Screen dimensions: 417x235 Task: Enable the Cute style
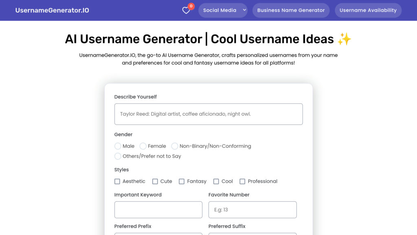(x=155, y=181)
